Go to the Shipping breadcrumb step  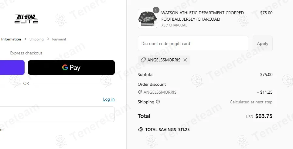(x=36, y=39)
